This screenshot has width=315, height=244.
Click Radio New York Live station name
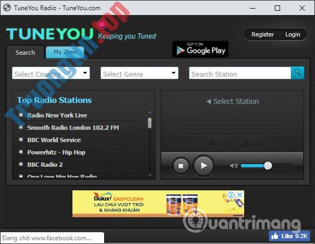click(57, 115)
